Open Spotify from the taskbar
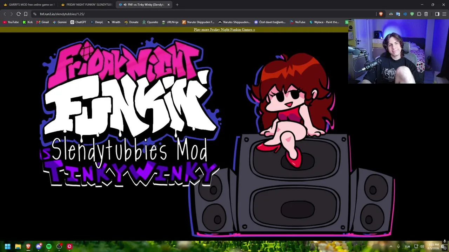 (49, 246)
